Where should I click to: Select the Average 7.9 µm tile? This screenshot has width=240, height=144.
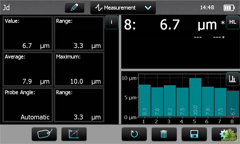pos(27,69)
